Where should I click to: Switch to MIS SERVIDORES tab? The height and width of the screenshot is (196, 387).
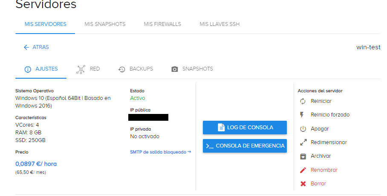(x=46, y=24)
